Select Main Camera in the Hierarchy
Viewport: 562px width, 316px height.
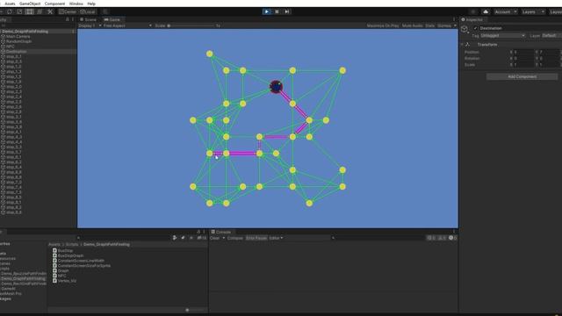tap(18, 37)
